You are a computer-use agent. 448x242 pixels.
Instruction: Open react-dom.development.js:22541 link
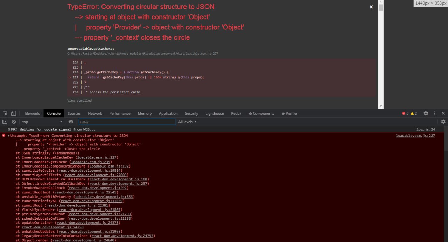[x=85, y=192]
